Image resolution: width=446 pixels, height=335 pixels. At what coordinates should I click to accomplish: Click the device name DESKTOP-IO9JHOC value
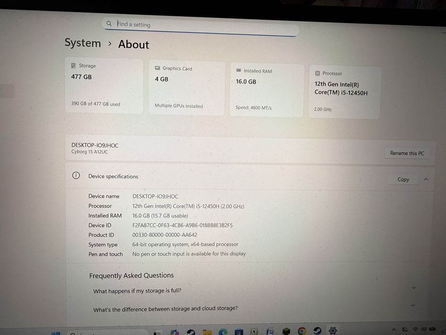tap(155, 196)
